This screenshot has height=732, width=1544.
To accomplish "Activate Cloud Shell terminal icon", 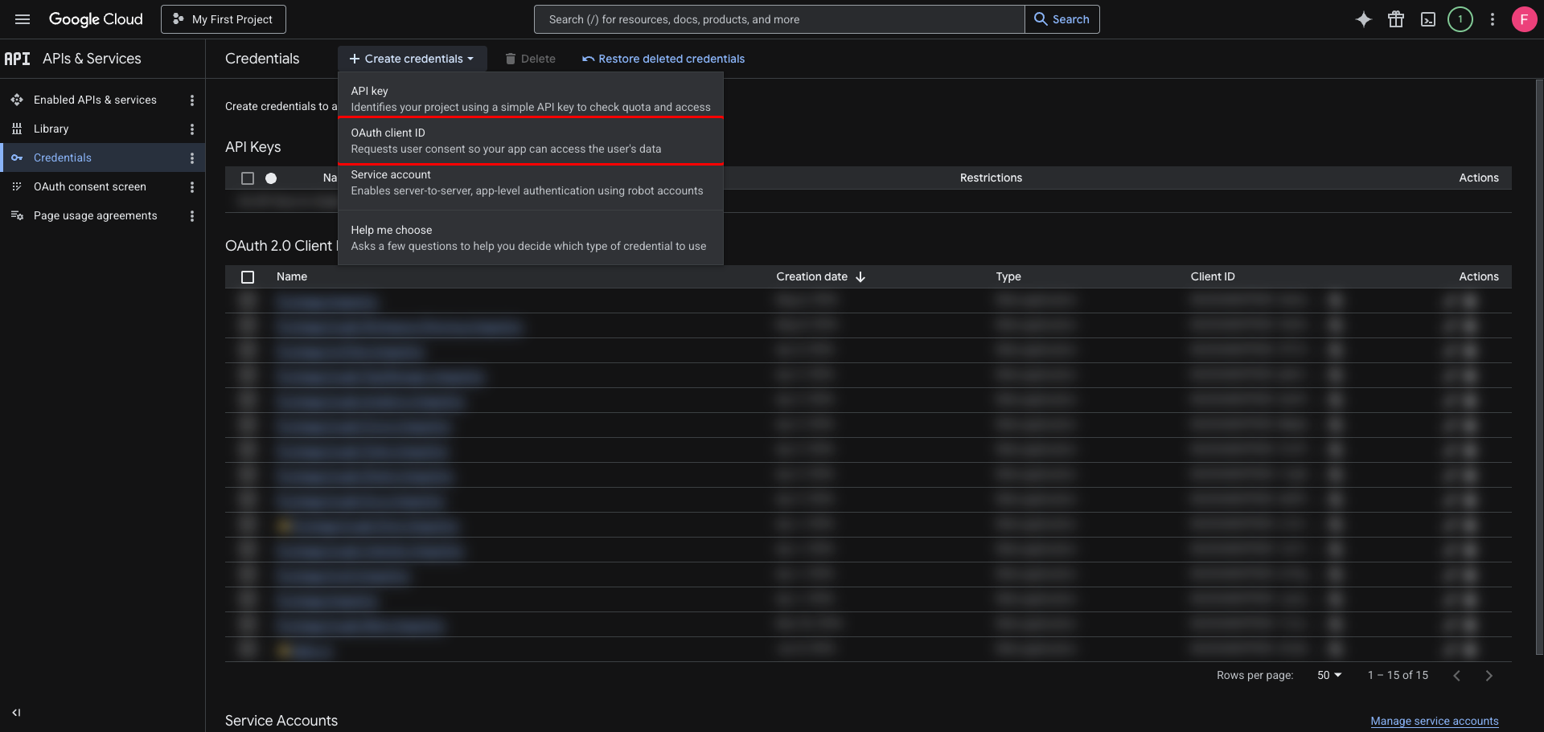I will pyautogui.click(x=1428, y=19).
